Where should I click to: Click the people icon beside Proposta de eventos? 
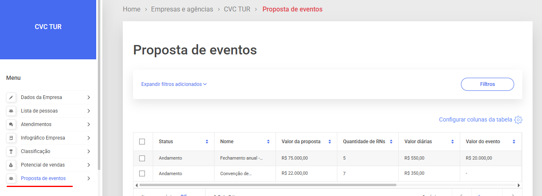click(11, 178)
